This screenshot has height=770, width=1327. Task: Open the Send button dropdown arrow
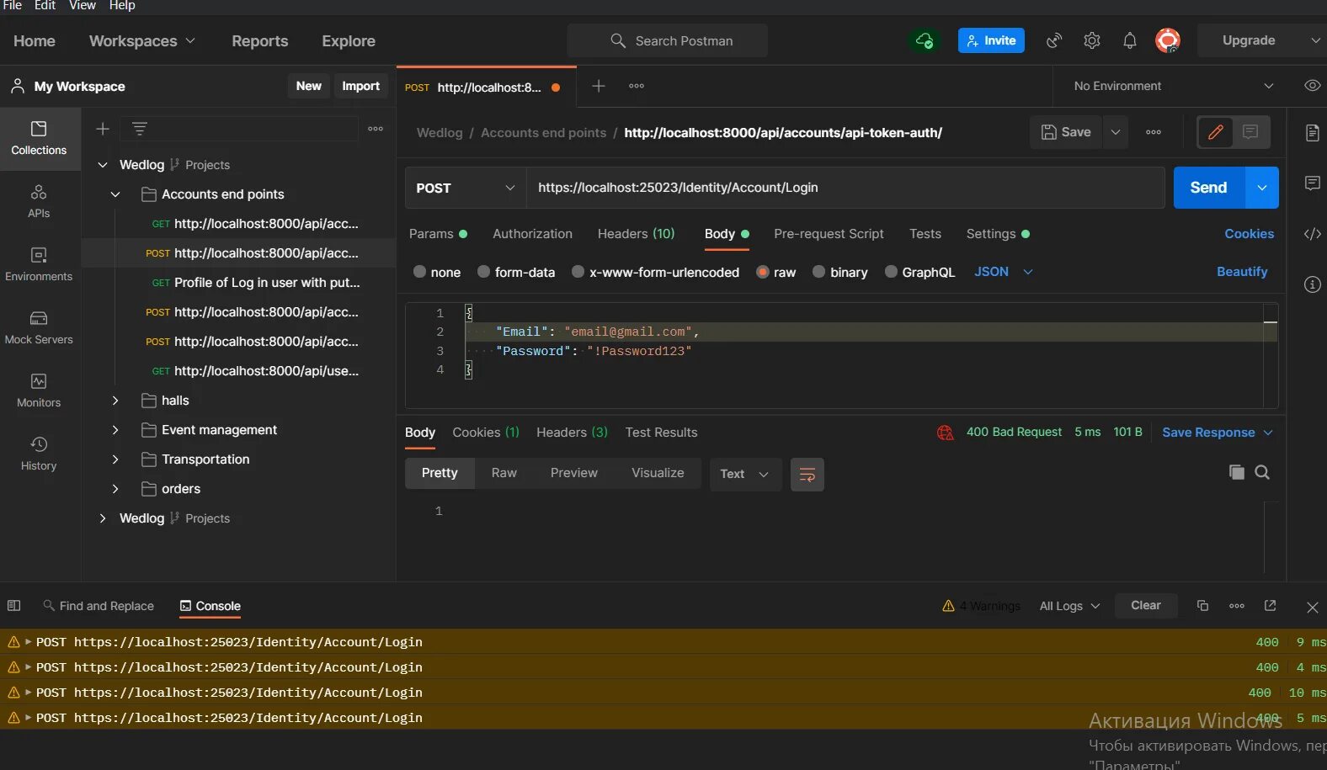click(x=1261, y=188)
